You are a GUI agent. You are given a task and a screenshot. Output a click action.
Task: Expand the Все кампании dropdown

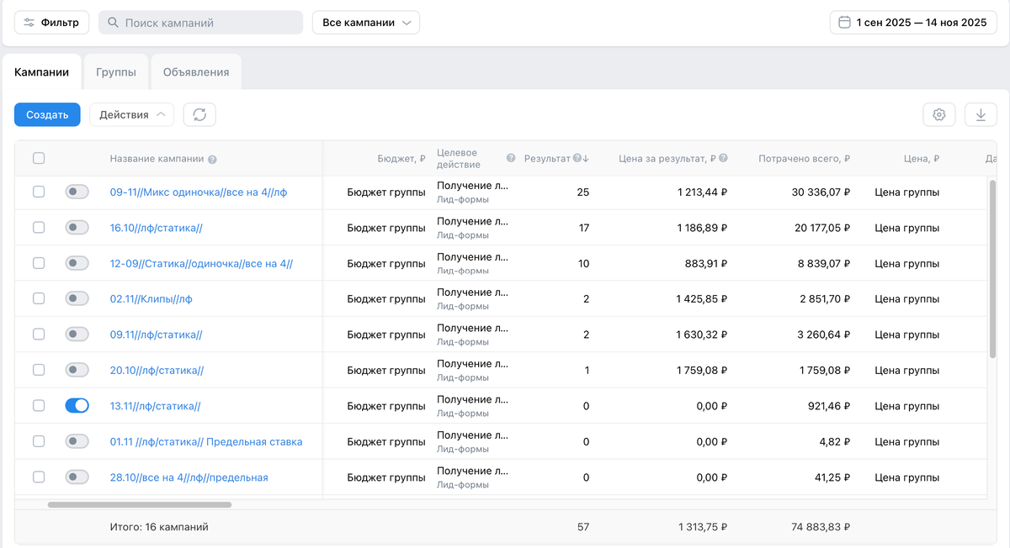366,23
